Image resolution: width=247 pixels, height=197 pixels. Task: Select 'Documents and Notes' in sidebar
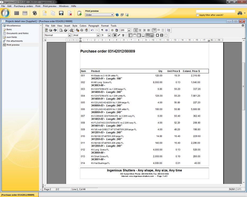[x=17, y=33]
